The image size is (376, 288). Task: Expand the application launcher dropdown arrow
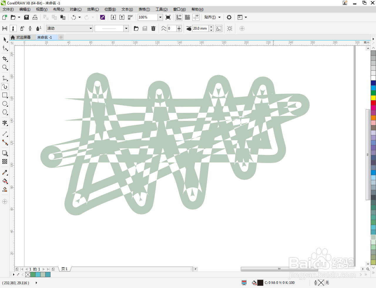coord(246,17)
